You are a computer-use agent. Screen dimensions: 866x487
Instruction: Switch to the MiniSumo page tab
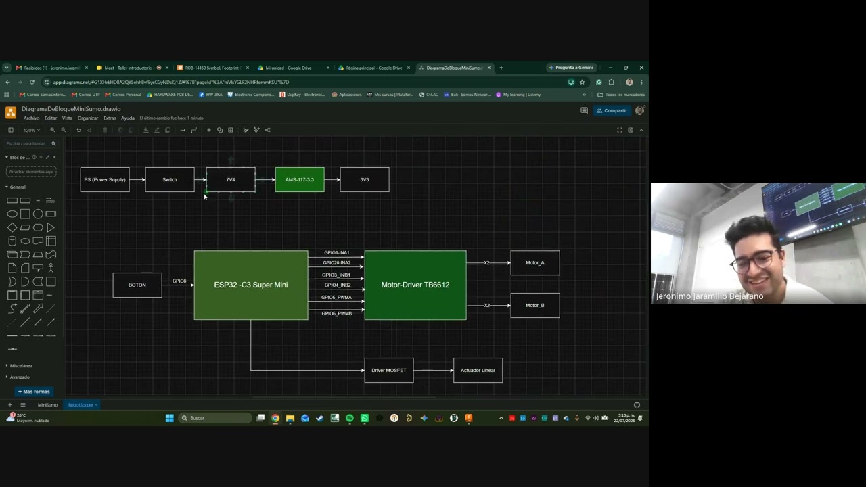[47, 405]
